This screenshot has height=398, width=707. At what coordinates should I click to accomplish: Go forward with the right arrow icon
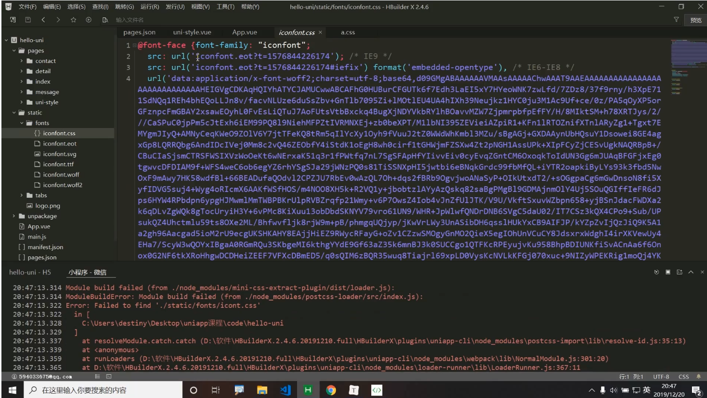(58, 20)
